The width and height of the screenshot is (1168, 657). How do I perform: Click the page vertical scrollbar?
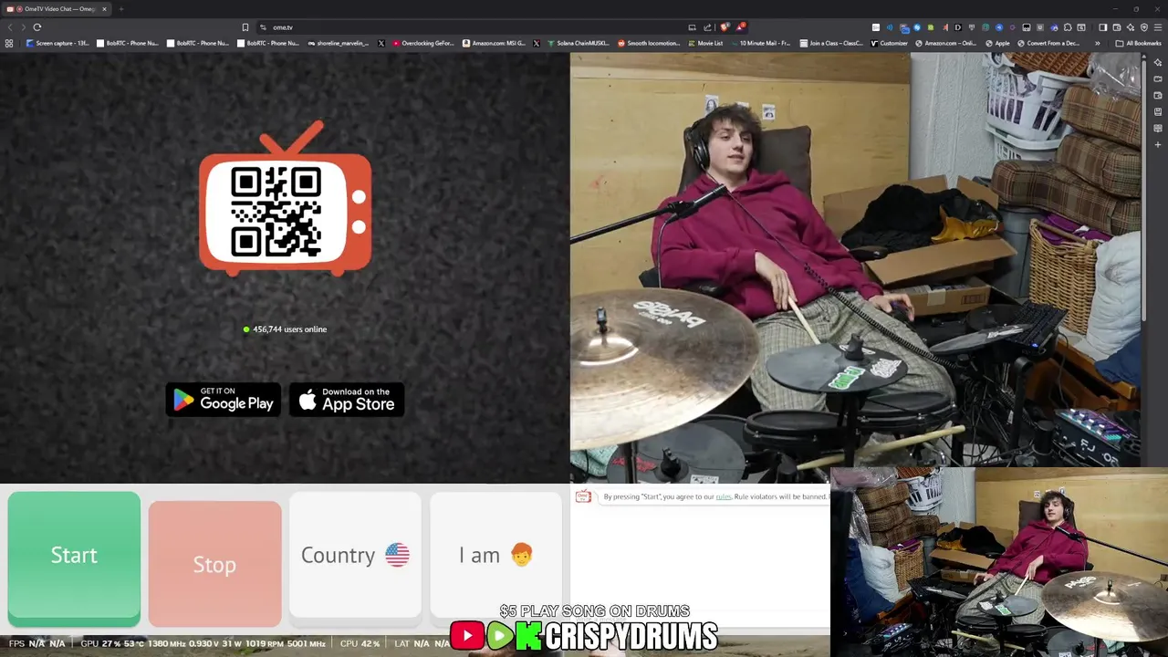[x=1143, y=190]
